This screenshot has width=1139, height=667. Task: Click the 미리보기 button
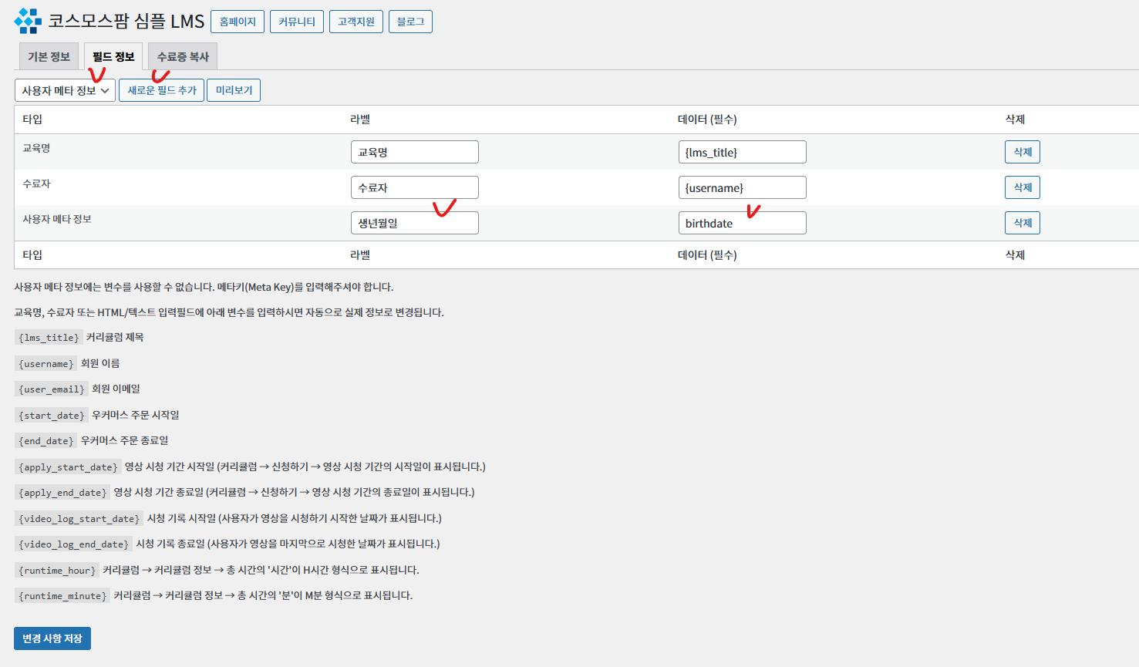coord(234,90)
